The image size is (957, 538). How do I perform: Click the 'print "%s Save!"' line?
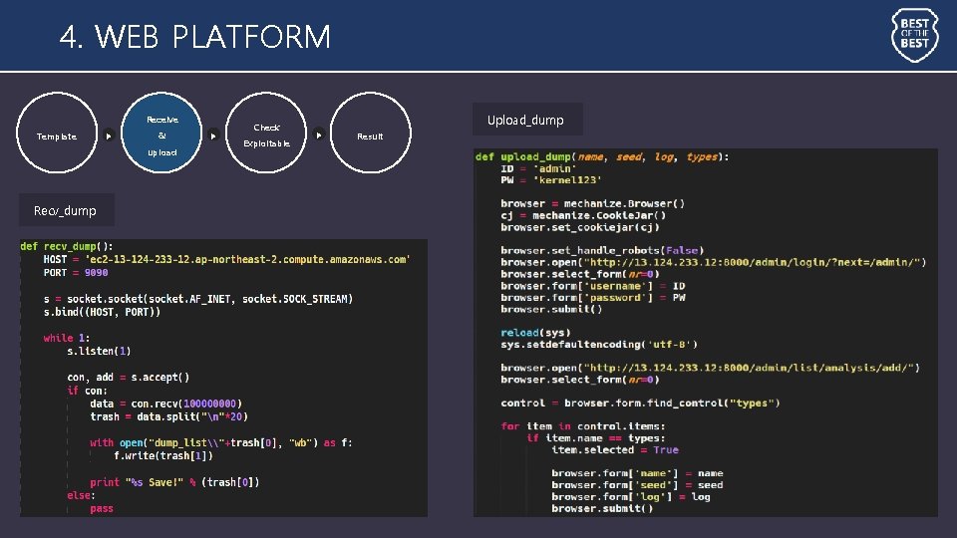pos(174,482)
